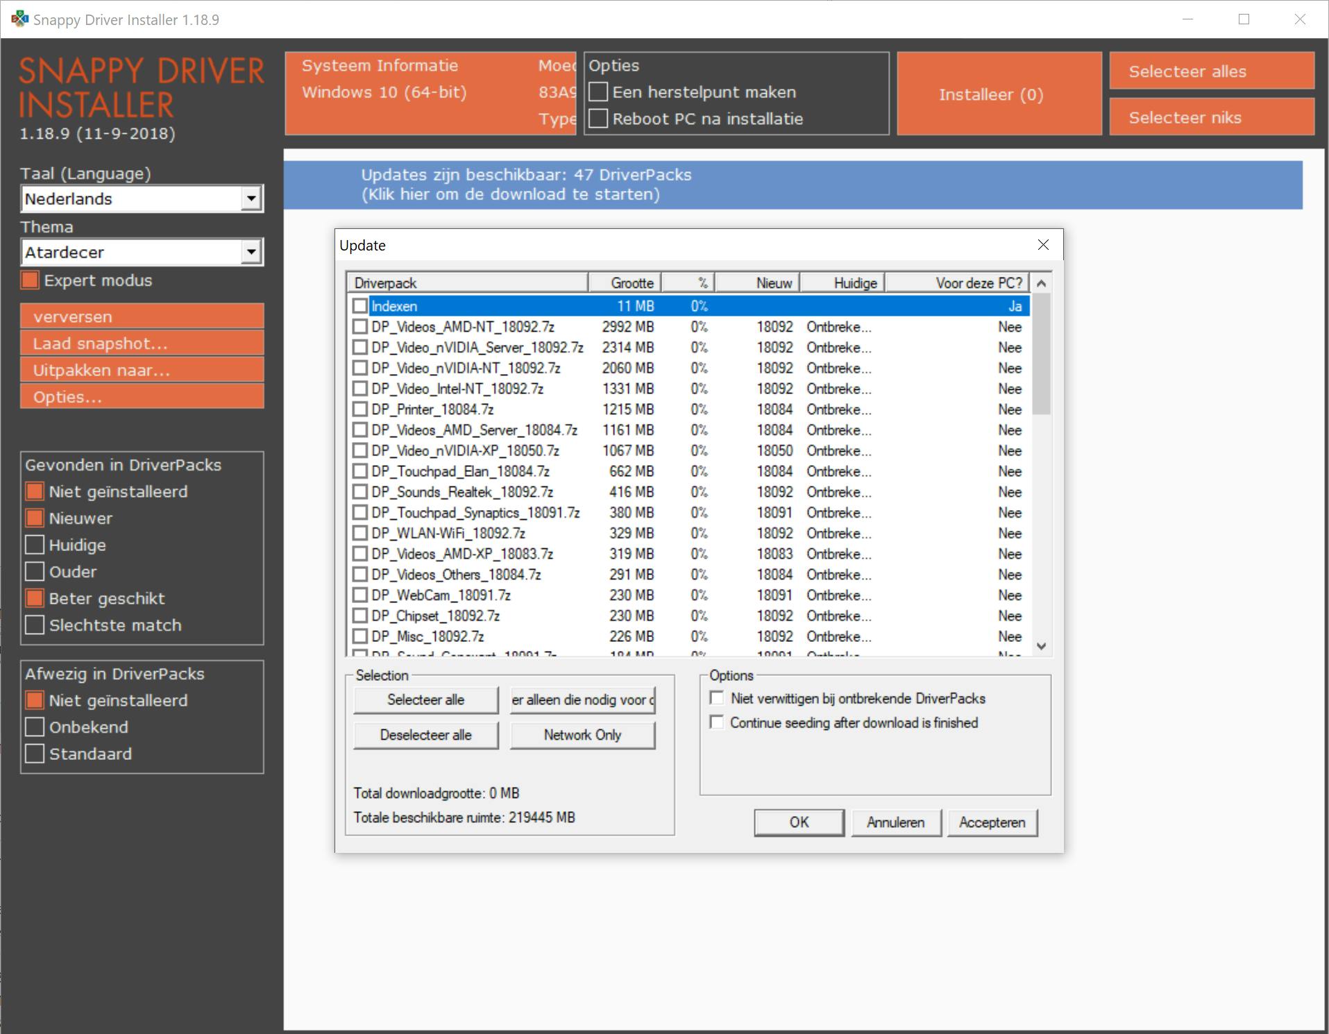Toggle Expert modus checkbox
The image size is (1329, 1034).
click(x=30, y=280)
